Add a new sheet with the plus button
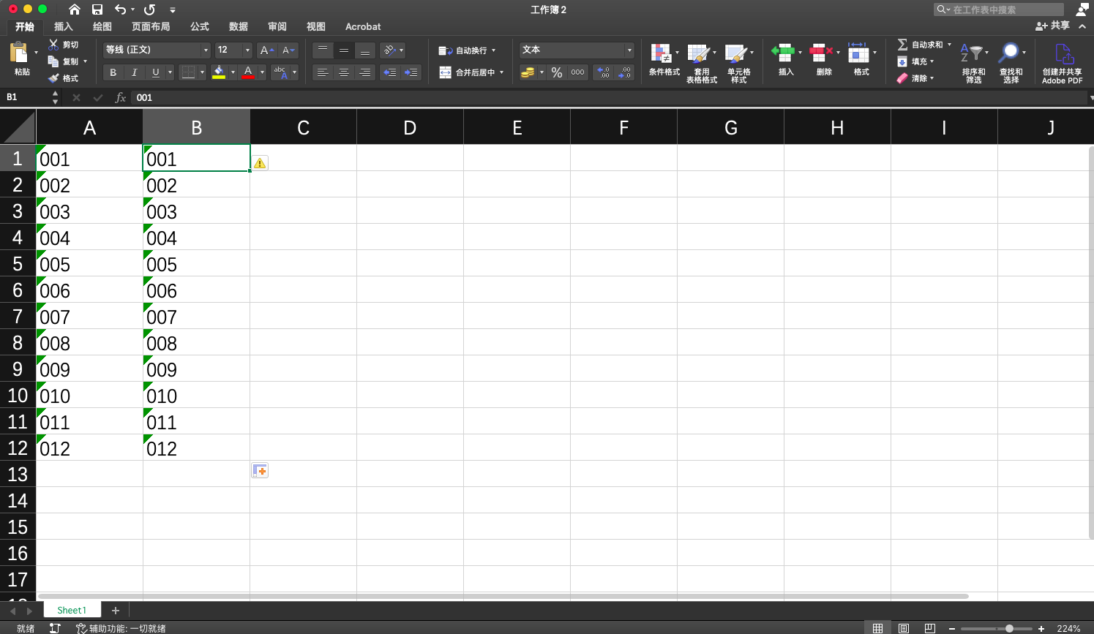Viewport: 1094px width, 634px height. [115, 610]
